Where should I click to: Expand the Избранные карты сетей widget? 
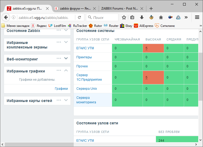pyautogui.click(x=66, y=100)
